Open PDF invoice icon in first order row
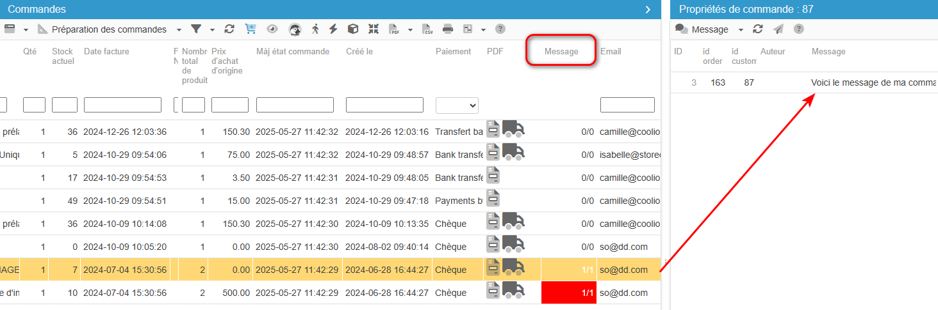The image size is (938, 310). click(x=493, y=129)
